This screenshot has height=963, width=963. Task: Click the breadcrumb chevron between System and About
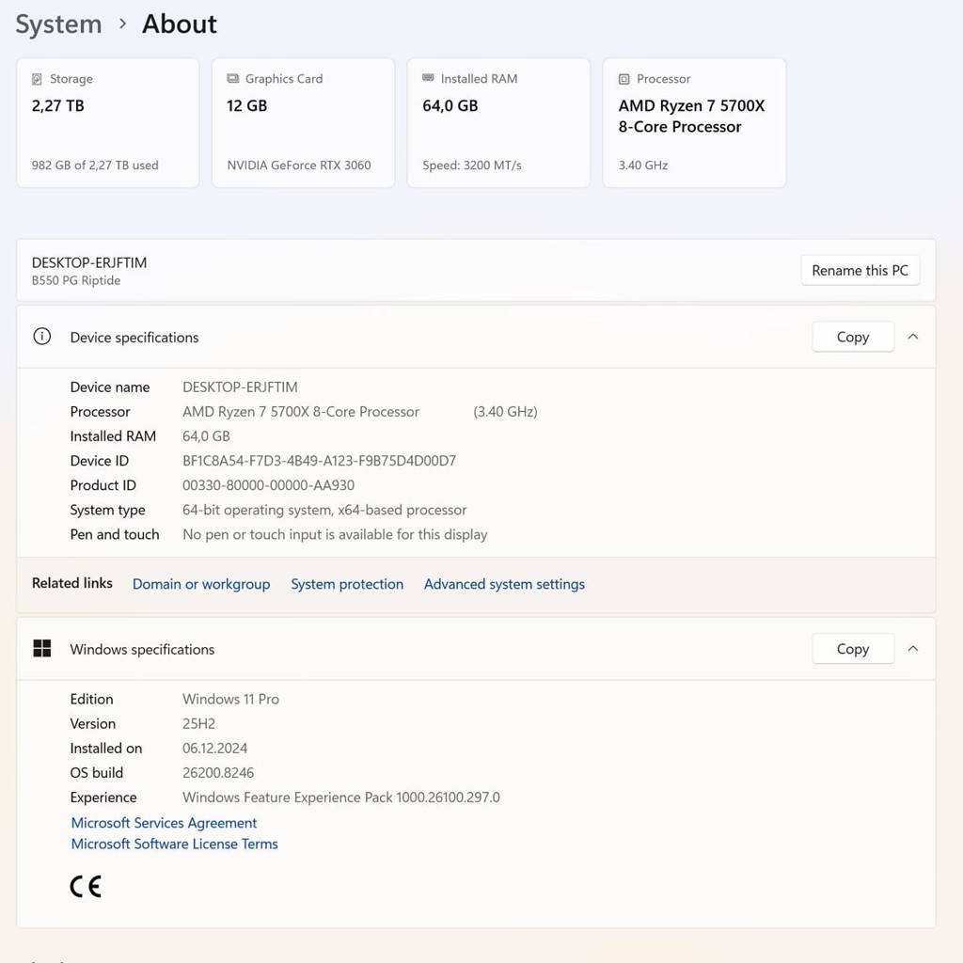(x=123, y=24)
